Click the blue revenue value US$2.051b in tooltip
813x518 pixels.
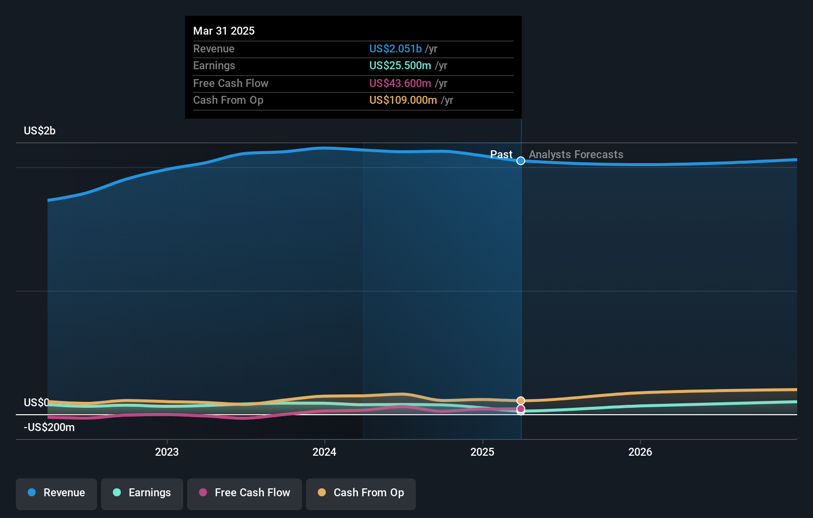click(x=395, y=48)
